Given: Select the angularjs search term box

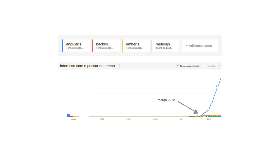Looking at the screenshot, I should [76, 46].
